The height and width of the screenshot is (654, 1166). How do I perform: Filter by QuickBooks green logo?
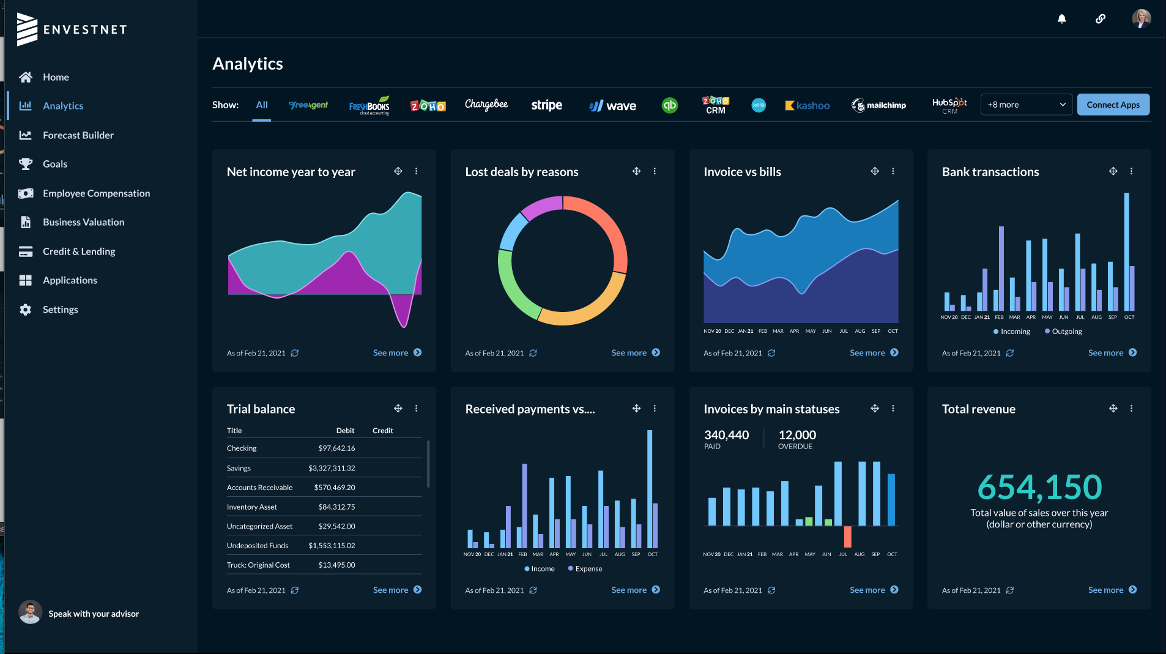coord(670,105)
